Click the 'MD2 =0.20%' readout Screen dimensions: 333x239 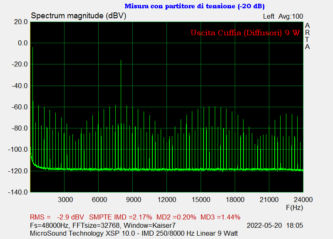[x=176, y=217]
